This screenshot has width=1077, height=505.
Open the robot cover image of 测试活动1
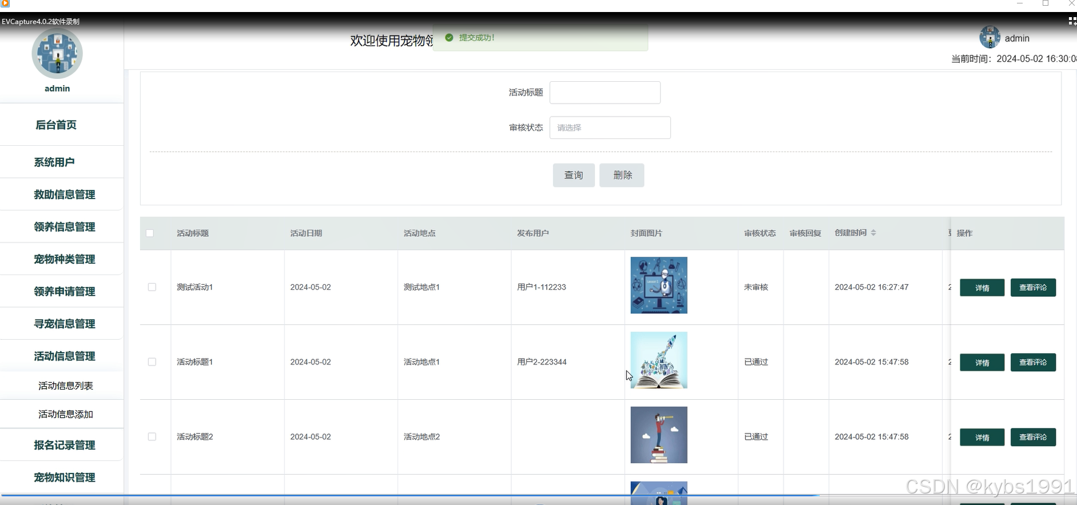click(x=659, y=285)
